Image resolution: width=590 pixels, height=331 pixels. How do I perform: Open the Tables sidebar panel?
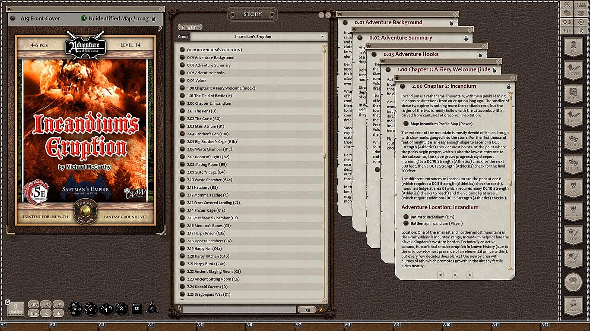tap(574, 117)
